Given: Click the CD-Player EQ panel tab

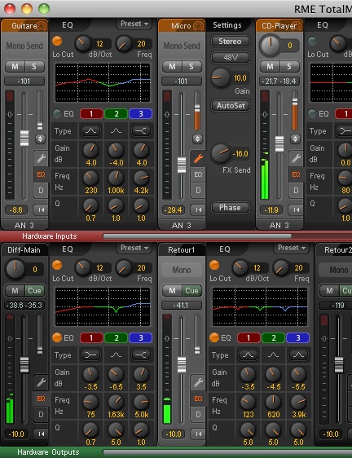Looking at the screenshot, I should 296,174.
